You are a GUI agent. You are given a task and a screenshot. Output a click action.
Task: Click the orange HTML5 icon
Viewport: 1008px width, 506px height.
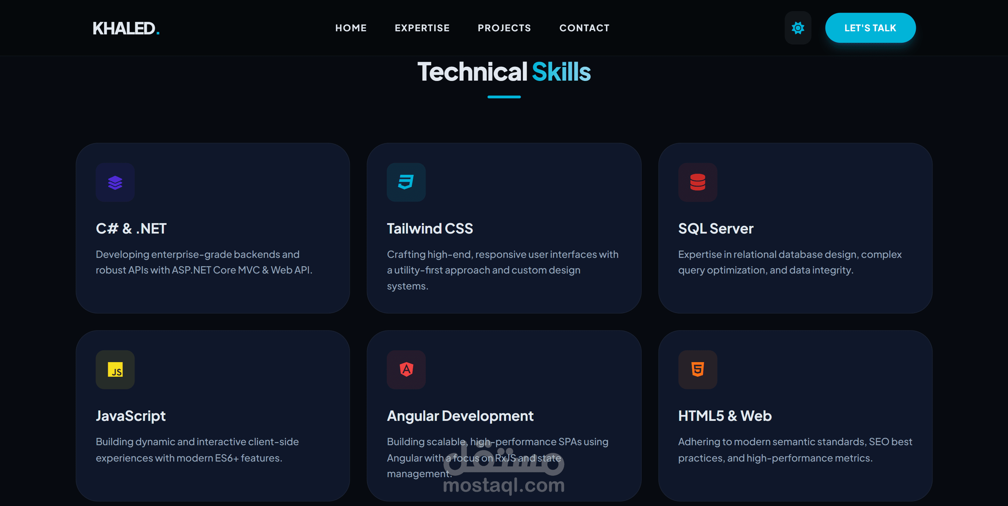point(697,369)
